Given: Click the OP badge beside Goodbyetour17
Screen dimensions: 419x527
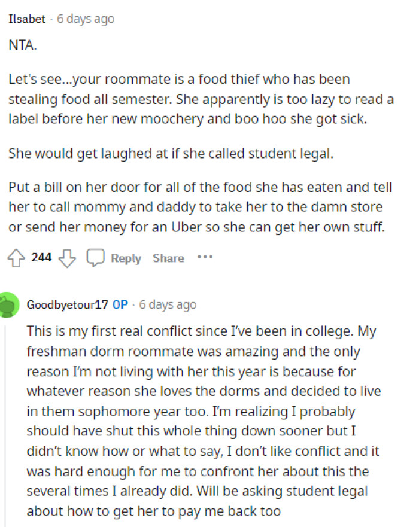Looking at the screenshot, I should 120,304.
